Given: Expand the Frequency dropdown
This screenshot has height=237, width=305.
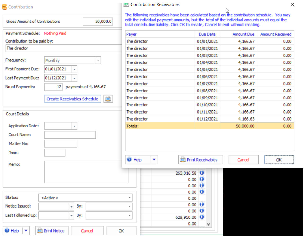Looking at the screenshot, I should pyautogui.click(x=98, y=60).
